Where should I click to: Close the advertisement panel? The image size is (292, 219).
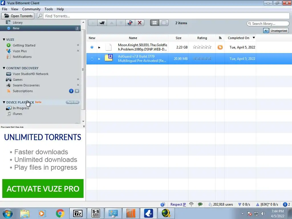[84, 126]
